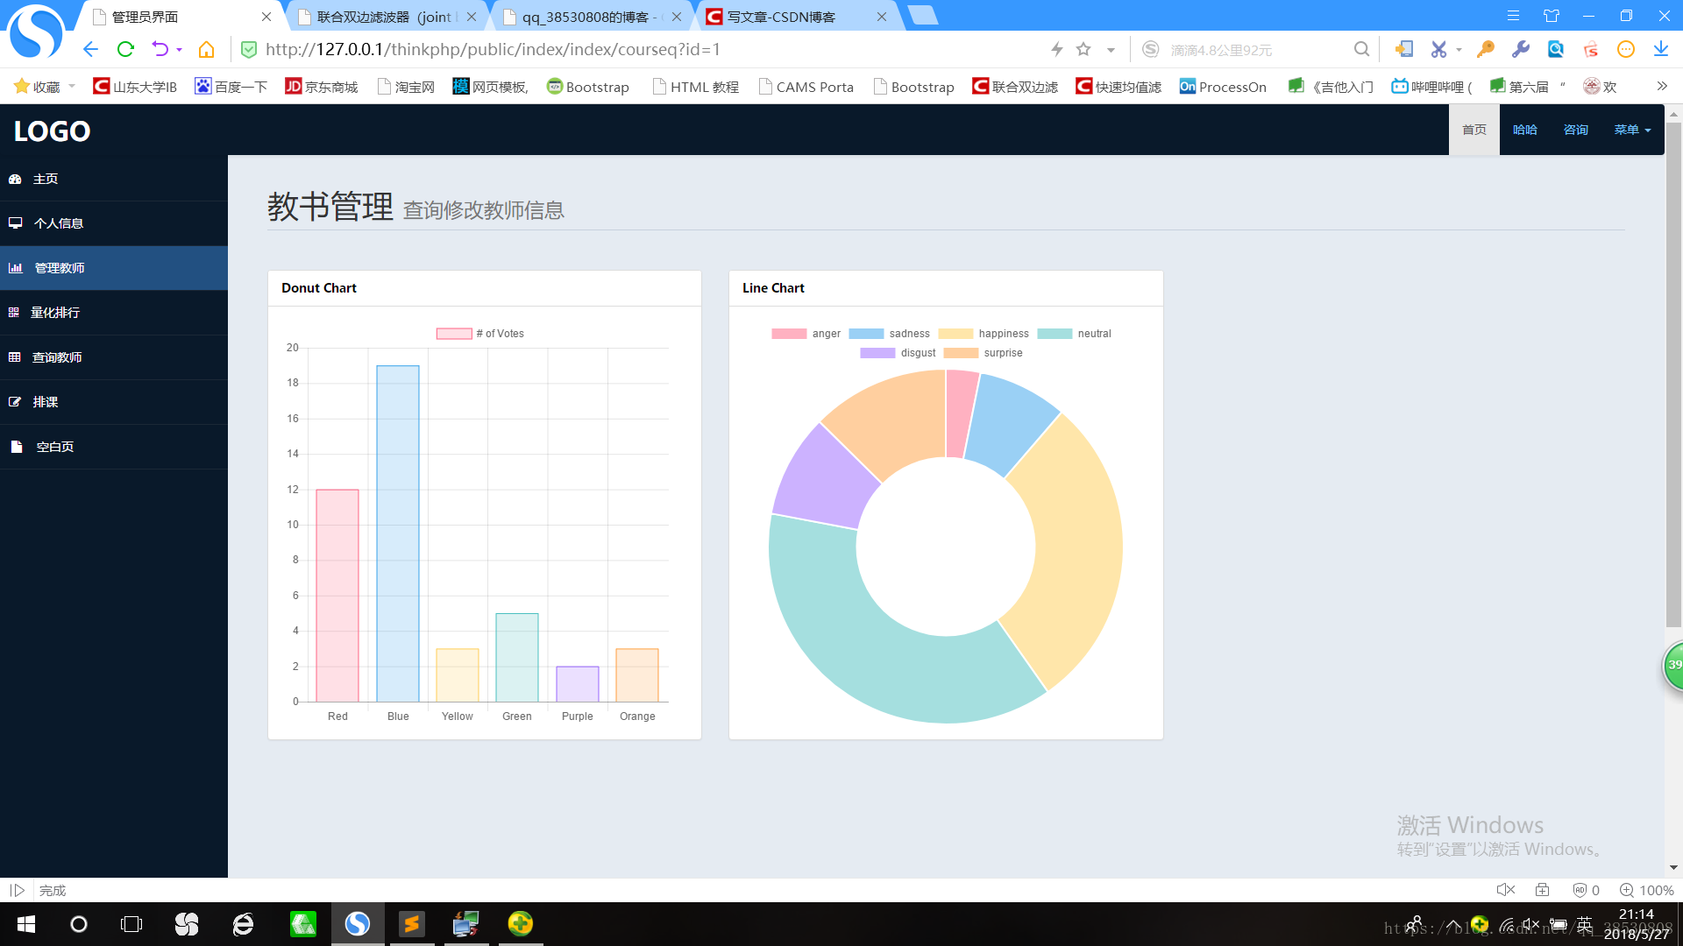Switch to the 写文章-CSDN博客 tab
The image size is (1683, 946).
782,17
